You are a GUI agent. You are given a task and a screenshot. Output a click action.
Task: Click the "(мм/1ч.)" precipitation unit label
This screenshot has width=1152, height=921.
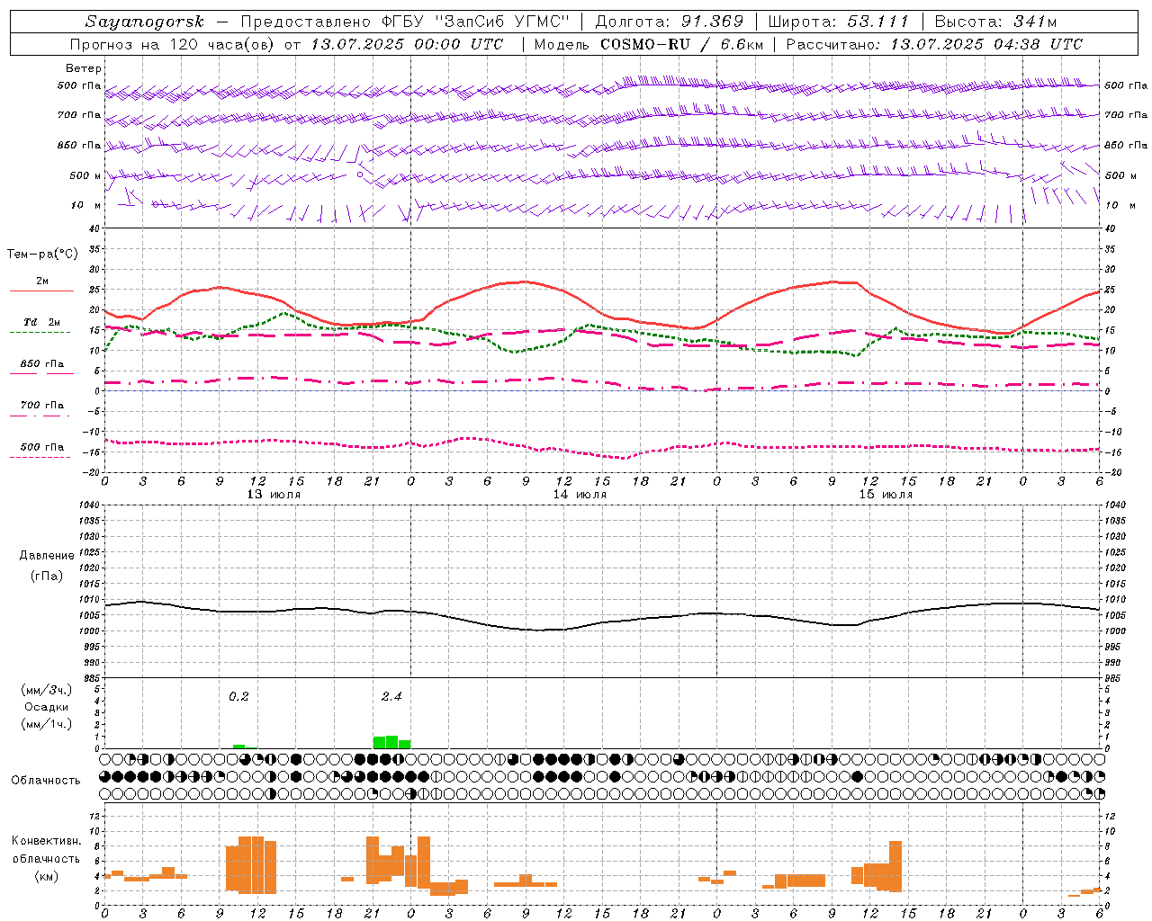(x=46, y=724)
